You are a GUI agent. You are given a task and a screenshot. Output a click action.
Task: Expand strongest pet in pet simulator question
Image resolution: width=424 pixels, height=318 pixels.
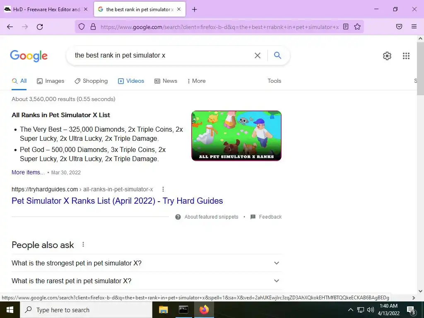[x=146, y=263]
